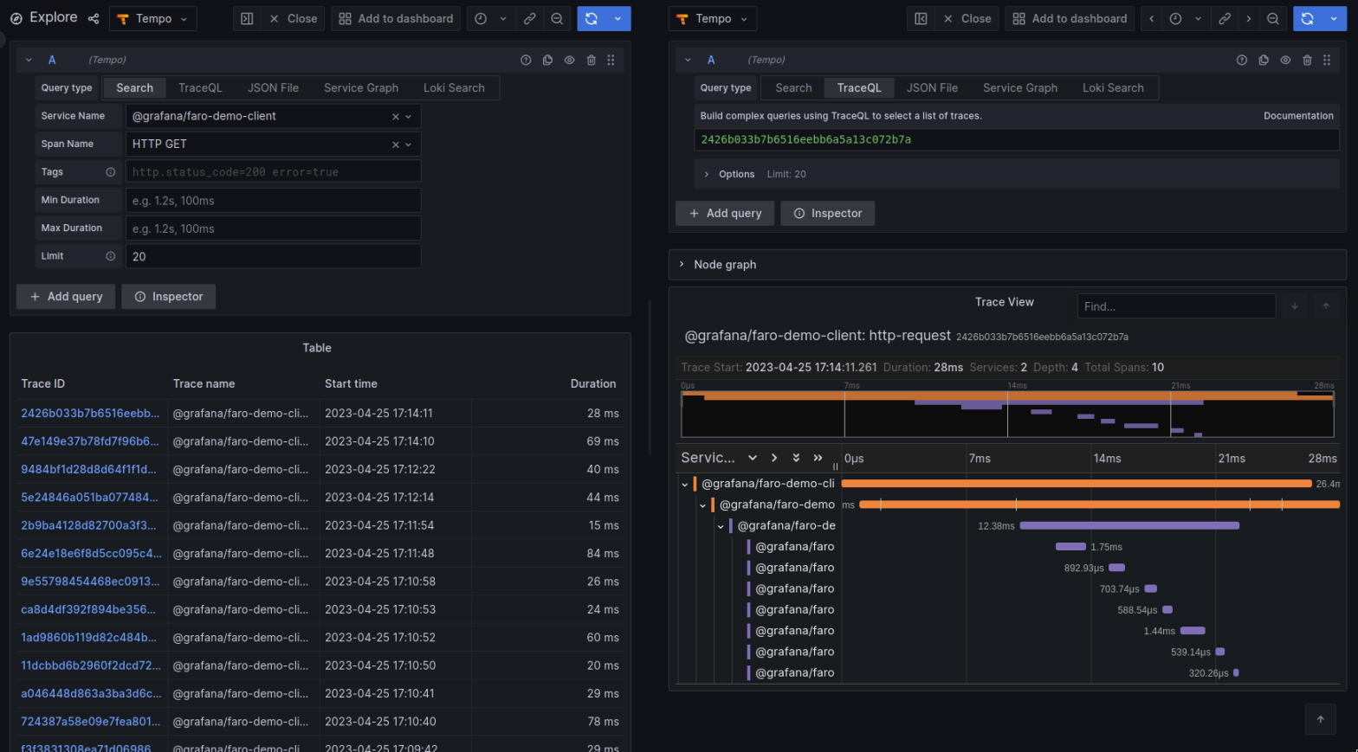This screenshot has height=752, width=1358.
Task: Click the copy shortened link icon in the right pane
Action: pos(1225,18)
